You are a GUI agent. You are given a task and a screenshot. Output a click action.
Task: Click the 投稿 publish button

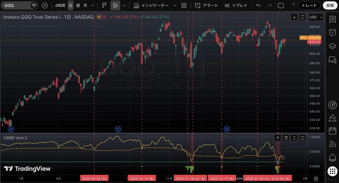pyautogui.click(x=330, y=5)
